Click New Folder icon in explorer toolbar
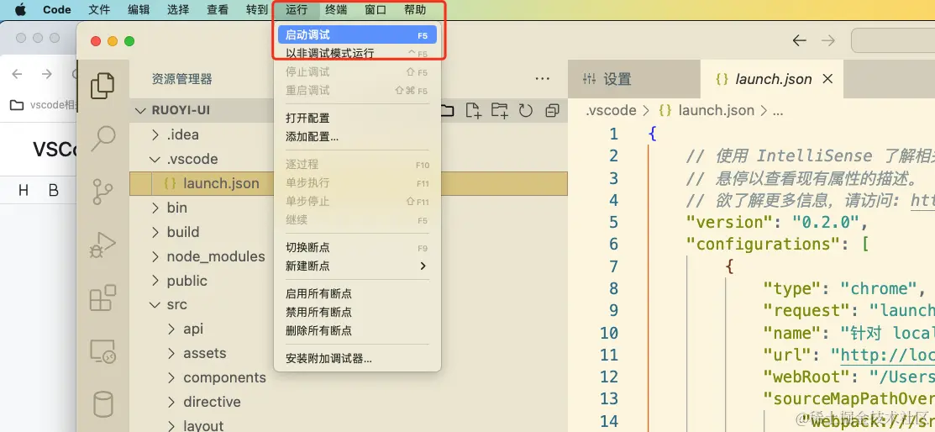 pos(500,110)
